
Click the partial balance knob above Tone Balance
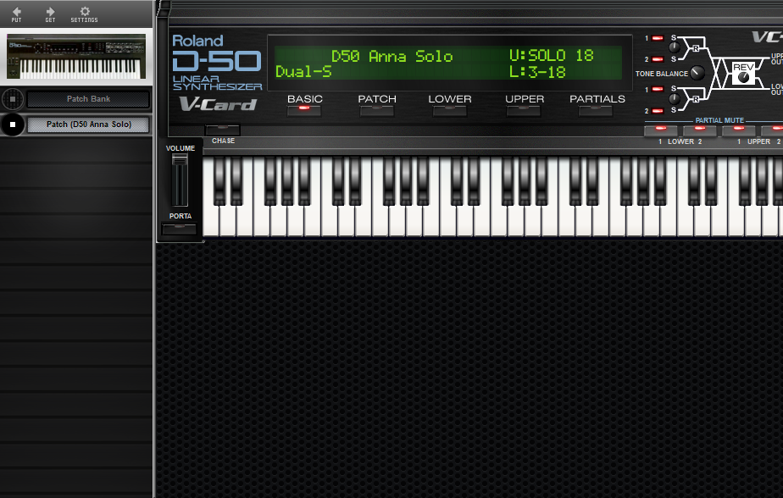[x=675, y=48]
